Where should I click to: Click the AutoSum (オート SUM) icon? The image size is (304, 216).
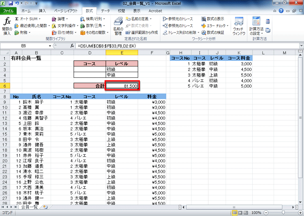[17, 19]
